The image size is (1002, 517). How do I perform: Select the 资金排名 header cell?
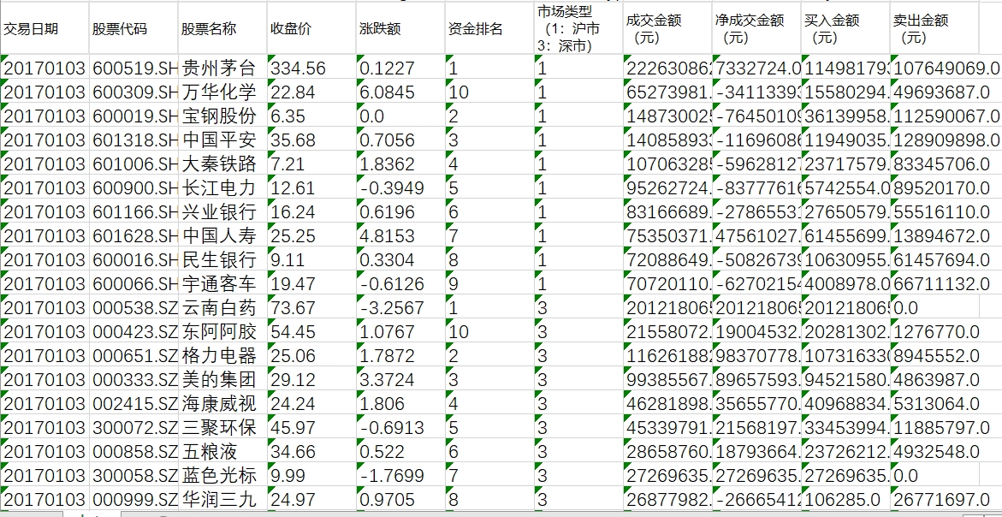(x=489, y=29)
